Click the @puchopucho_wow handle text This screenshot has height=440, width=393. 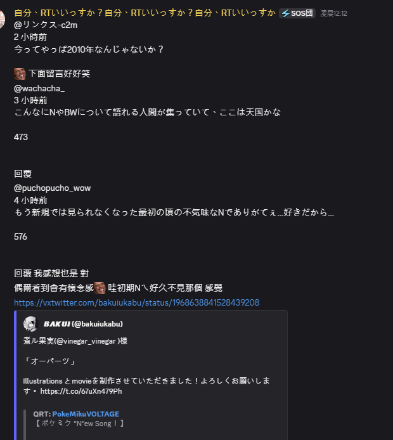coord(52,188)
